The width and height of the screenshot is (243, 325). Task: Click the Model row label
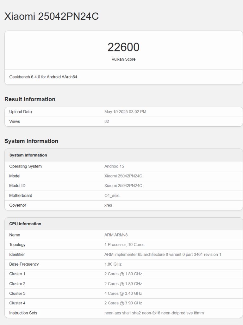coord(15,176)
